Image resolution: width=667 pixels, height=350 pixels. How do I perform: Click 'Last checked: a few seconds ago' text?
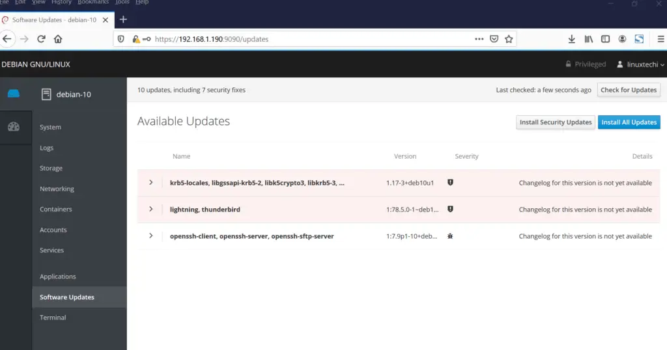coord(543,90)
